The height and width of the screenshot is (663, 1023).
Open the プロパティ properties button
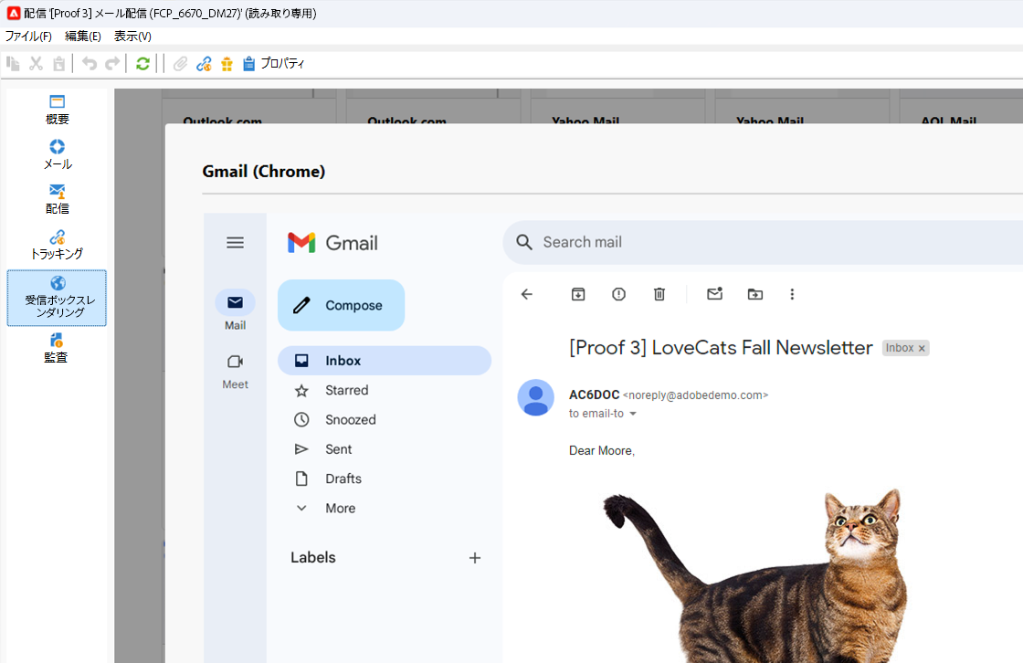pyautogui.click(x=273, y=63)
